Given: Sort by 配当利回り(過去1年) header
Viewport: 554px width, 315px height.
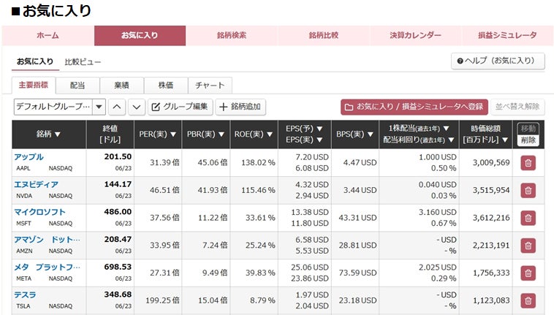Looking at the screenshot, I should pos(419,140).
